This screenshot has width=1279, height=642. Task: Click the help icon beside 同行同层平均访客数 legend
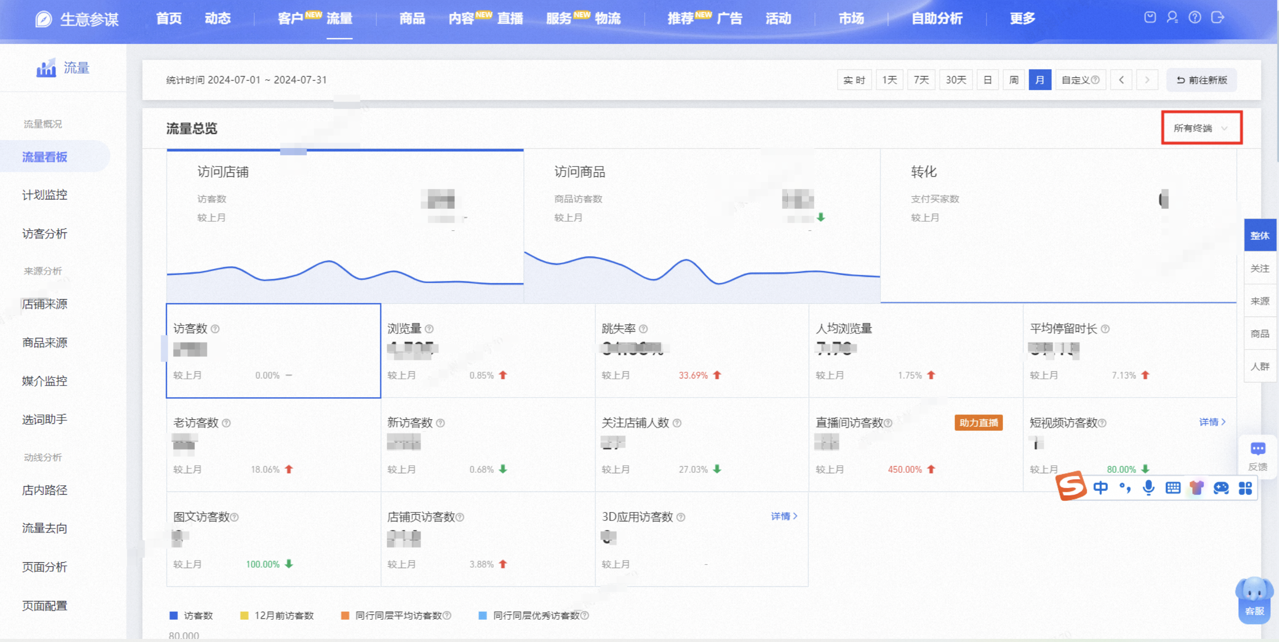tap(447, 615)
